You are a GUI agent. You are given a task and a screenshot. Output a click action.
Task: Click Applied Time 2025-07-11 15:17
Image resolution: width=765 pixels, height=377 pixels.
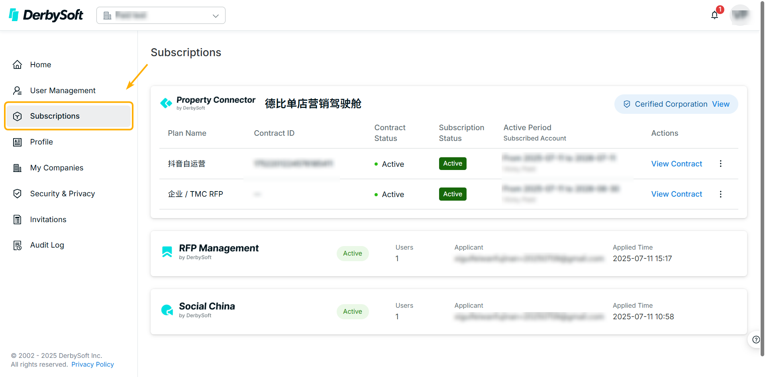point(642,258)
